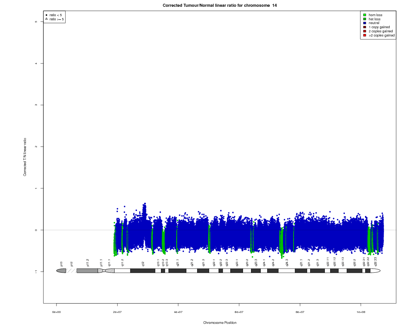
Task: Click the hom loss green legend swatch
Action: tap(365, 15)
